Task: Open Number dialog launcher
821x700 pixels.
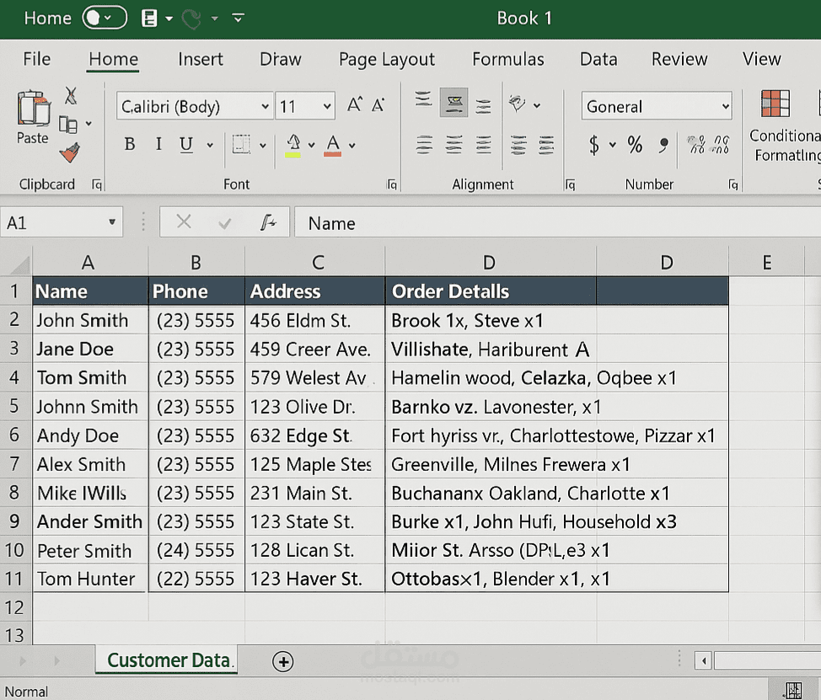Action: (x=733, y=184)
